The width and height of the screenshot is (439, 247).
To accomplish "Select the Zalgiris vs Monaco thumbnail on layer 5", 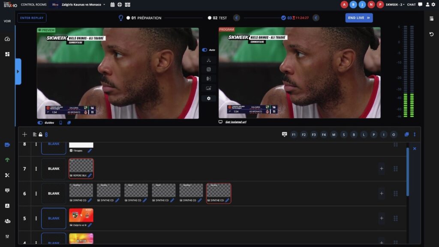I will [x=81, y=215].
